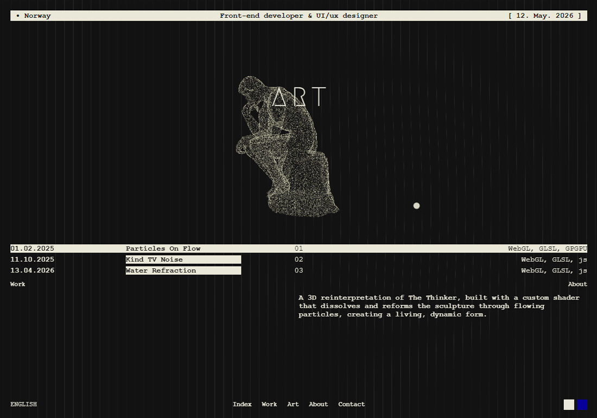597x418 pixels.
Task: Click project number 03
Action: pyautogui.click(x=299, y=271)
